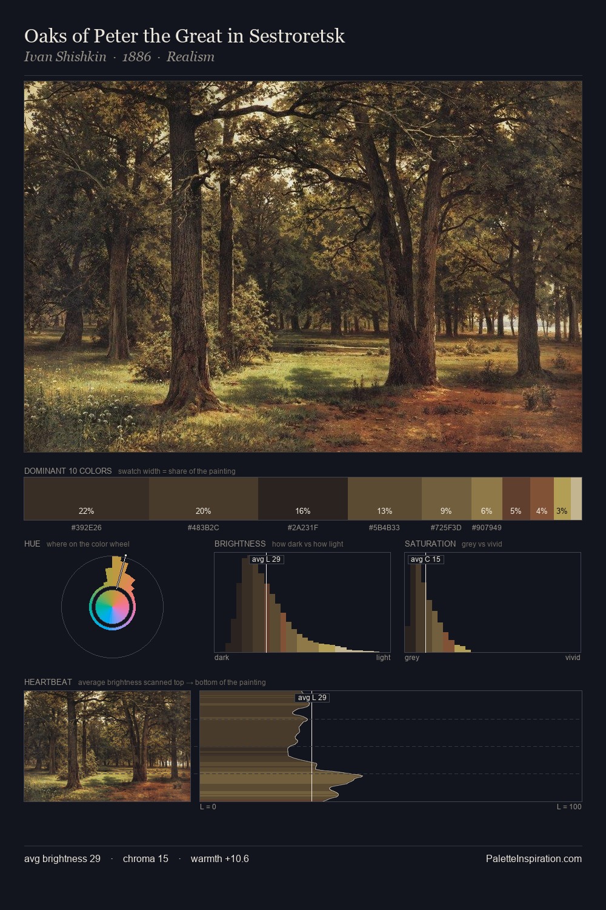Select the 22% dark brown swatch
Viewport: 606px width, 910px height.
87,499
